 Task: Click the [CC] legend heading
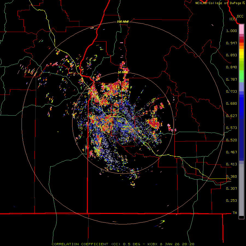(x=233, y=19)
